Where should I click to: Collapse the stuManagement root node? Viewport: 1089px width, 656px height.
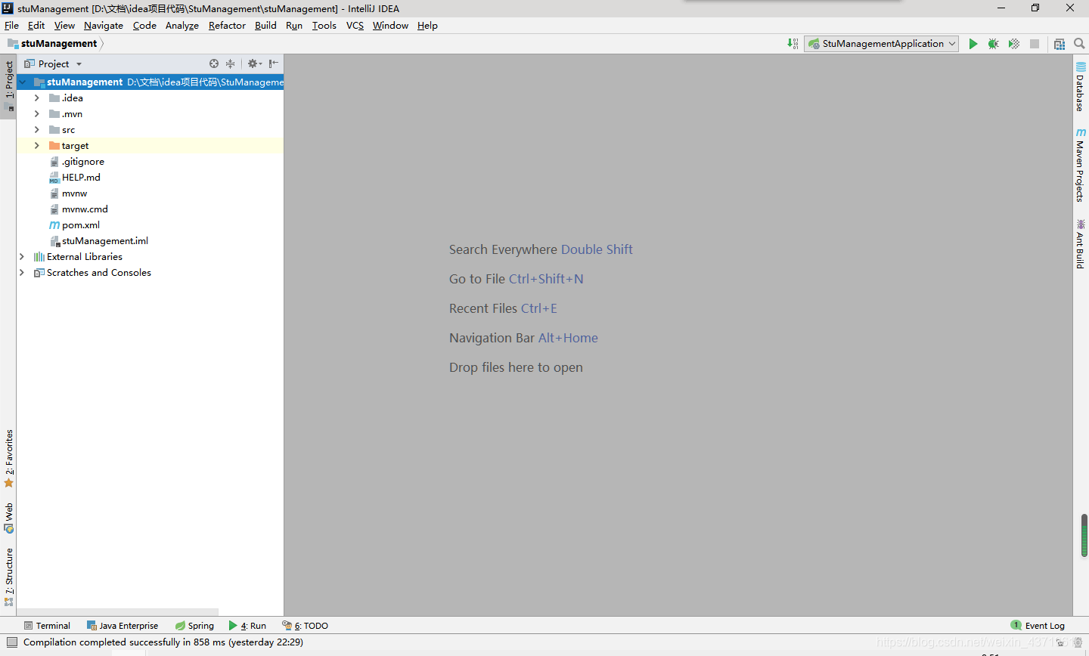point(23,82)
